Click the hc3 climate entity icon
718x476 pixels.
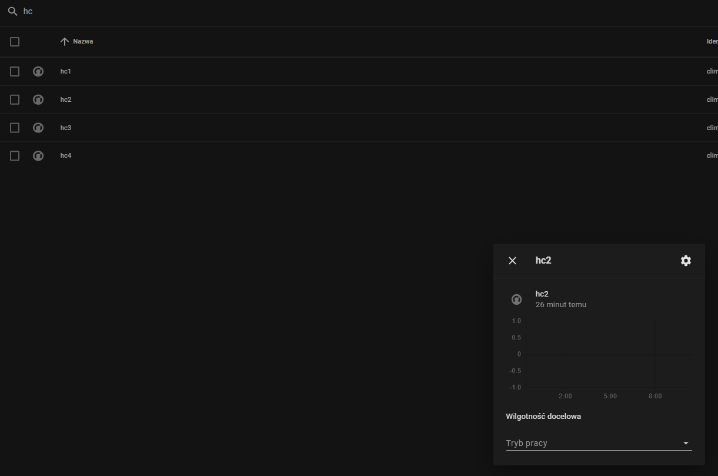[38, 128]
